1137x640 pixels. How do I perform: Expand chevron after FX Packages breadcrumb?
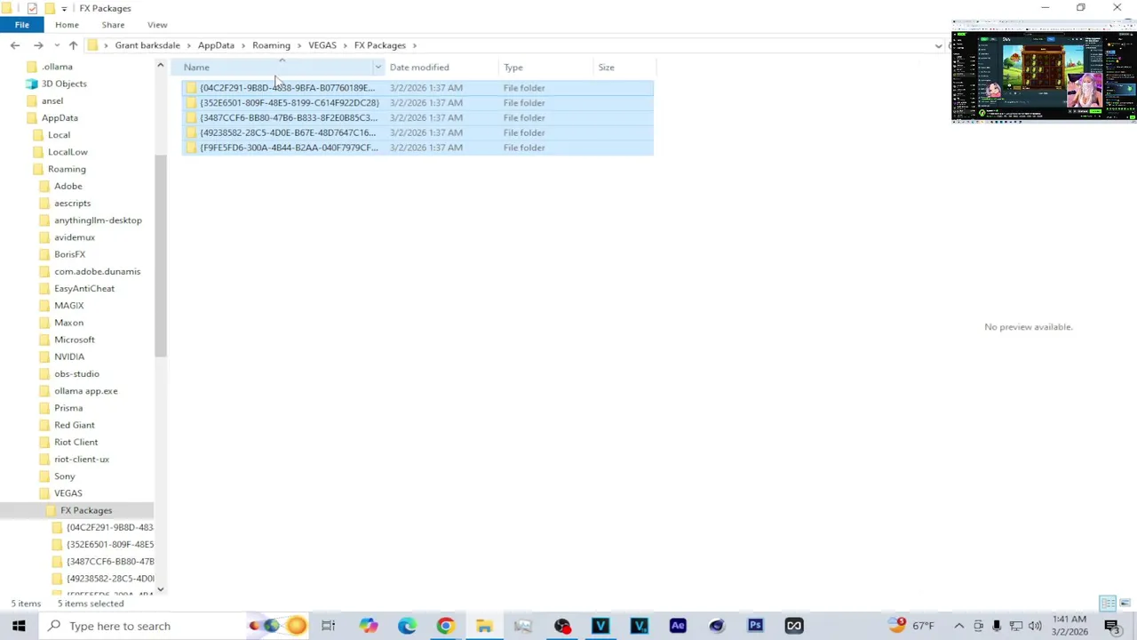coord(414,45)
